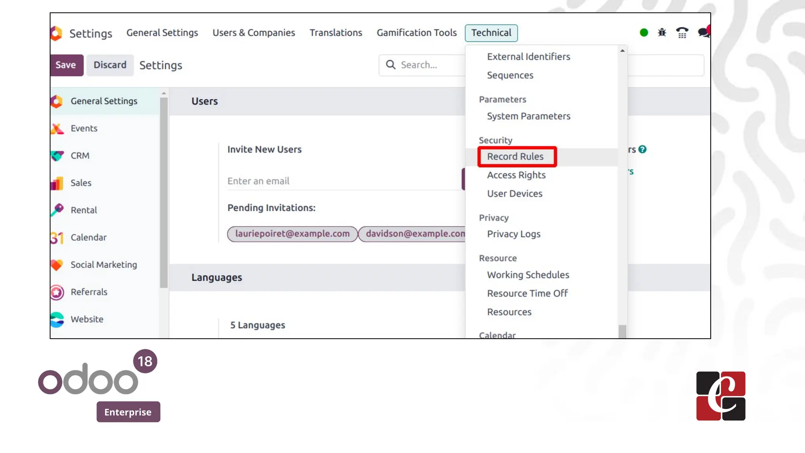Click the debug bug icon
The width and height of the screenshot is (805, 453).
[x=662, y=33]
